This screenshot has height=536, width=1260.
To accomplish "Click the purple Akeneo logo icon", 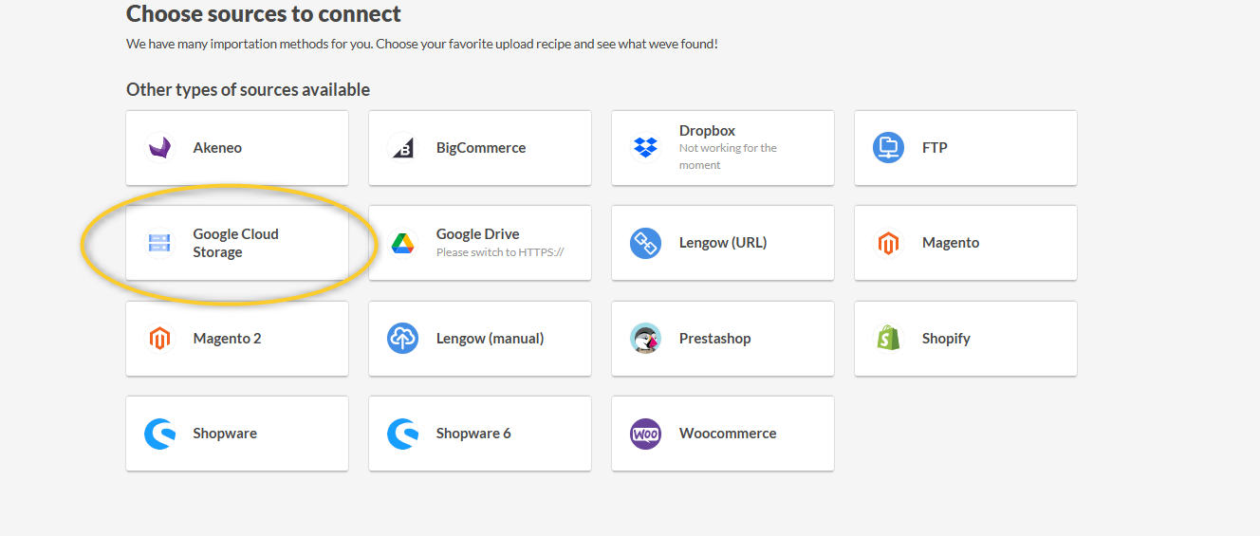I will click(x=159, y=148).
